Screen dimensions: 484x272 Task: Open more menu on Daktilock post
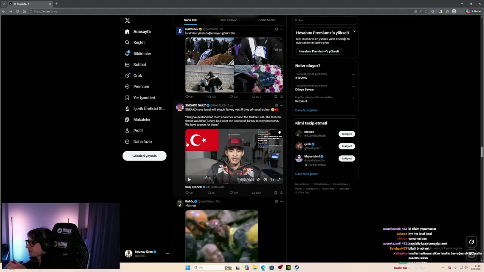pyautogui.click(x=281, y=29)
